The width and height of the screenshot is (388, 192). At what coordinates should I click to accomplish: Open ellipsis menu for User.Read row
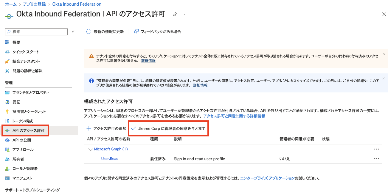point(376,159)
